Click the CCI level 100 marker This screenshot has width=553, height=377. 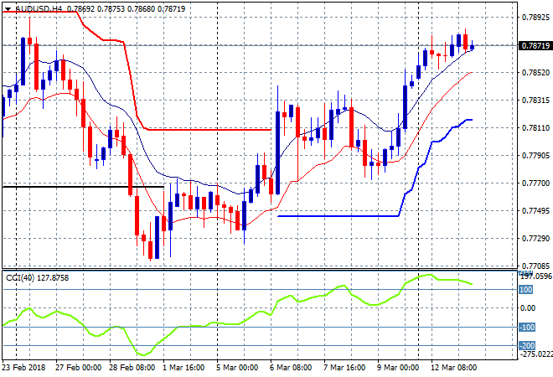pyautogui.click(x=526, y=290)
